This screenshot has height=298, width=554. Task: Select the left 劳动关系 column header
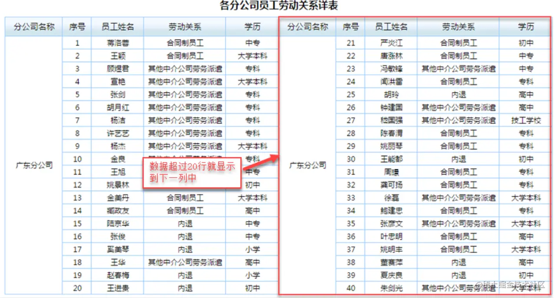point(184,26)
